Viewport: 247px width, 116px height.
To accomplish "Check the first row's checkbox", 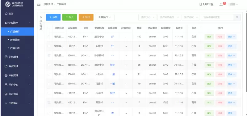I will 49,37.
